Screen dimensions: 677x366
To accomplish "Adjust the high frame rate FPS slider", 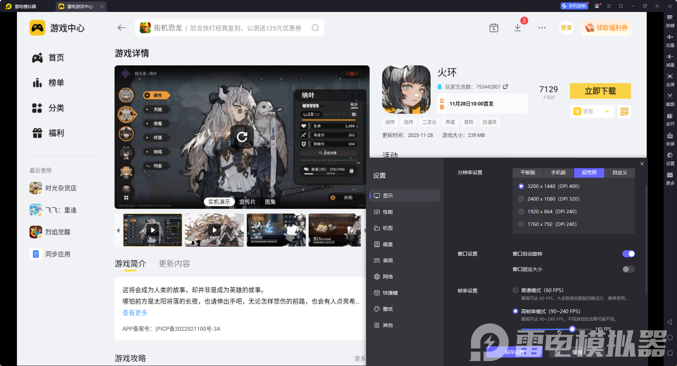I will coord(572,329).
